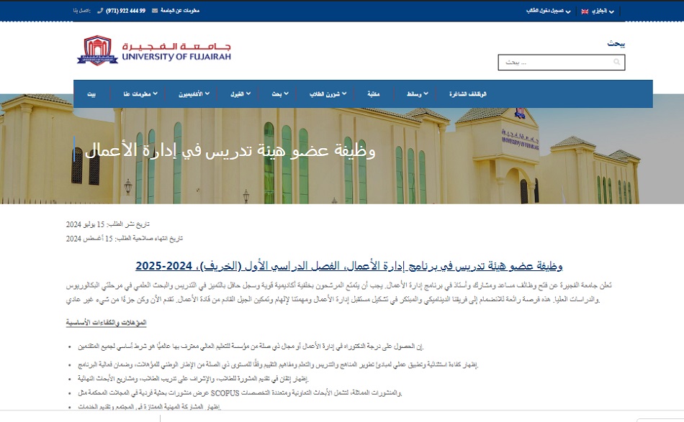
Task: Click the University of Fujairah logo
Action: [154, 51]
